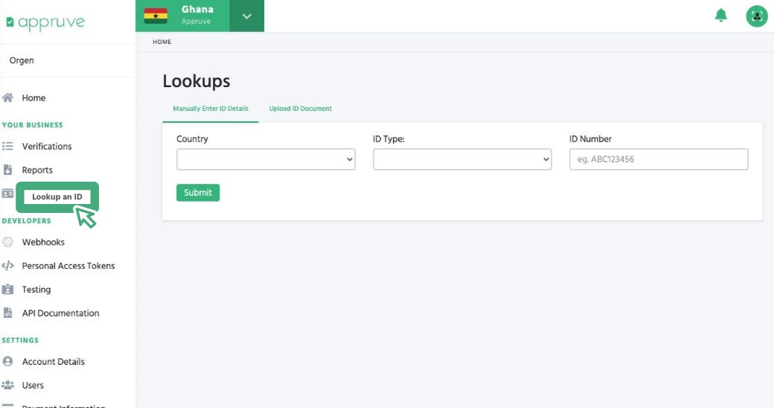Open the Country dropdown
Viewport: 774px width, 408px height.
coord(266,159)
